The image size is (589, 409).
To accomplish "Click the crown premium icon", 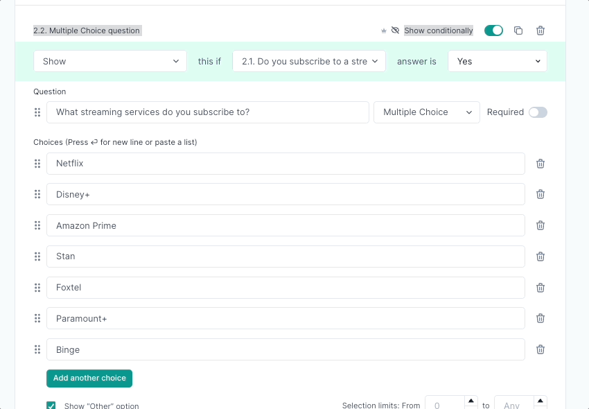I will coord(383,31).
